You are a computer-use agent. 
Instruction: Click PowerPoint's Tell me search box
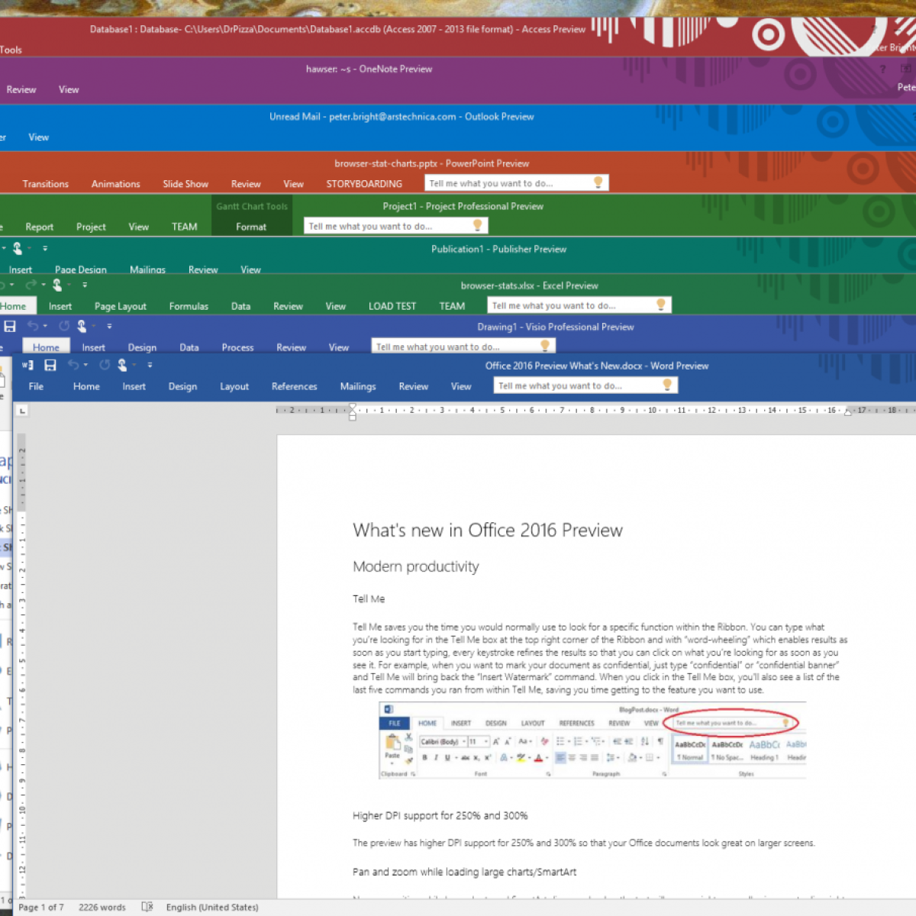(508, 183)
